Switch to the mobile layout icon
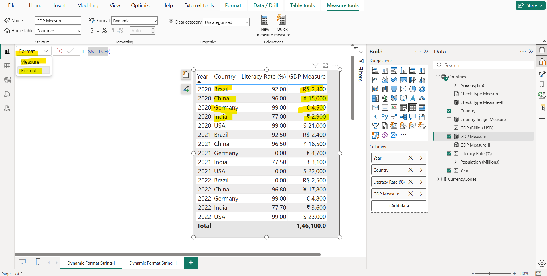Image resolution: width=547 pixels, height=276 pixels. click(x=38, y=262)
